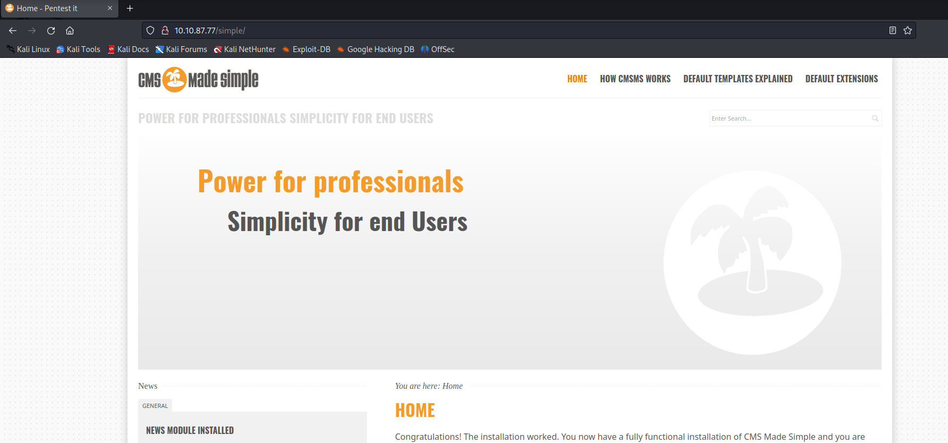Click the address bar URL 10.10.87.77/simple/
The image size is (948, 443).
[210, 31]
